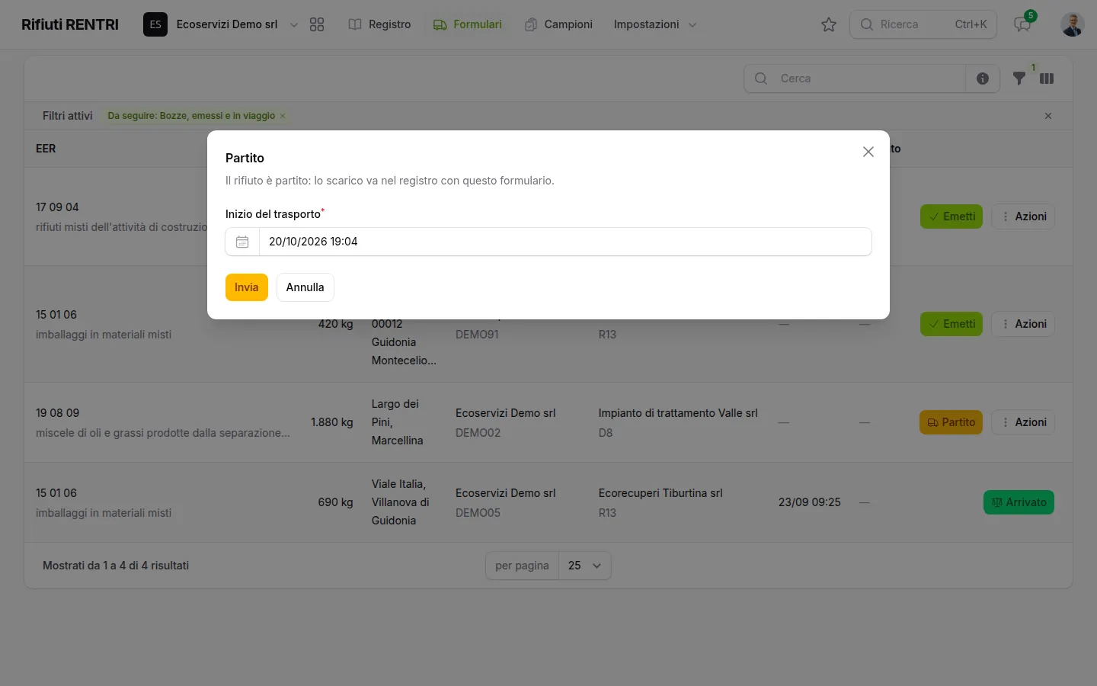Close the Partito dialog with X
1097x686 pixels.
pyautogui.click(x=868, y=152)
